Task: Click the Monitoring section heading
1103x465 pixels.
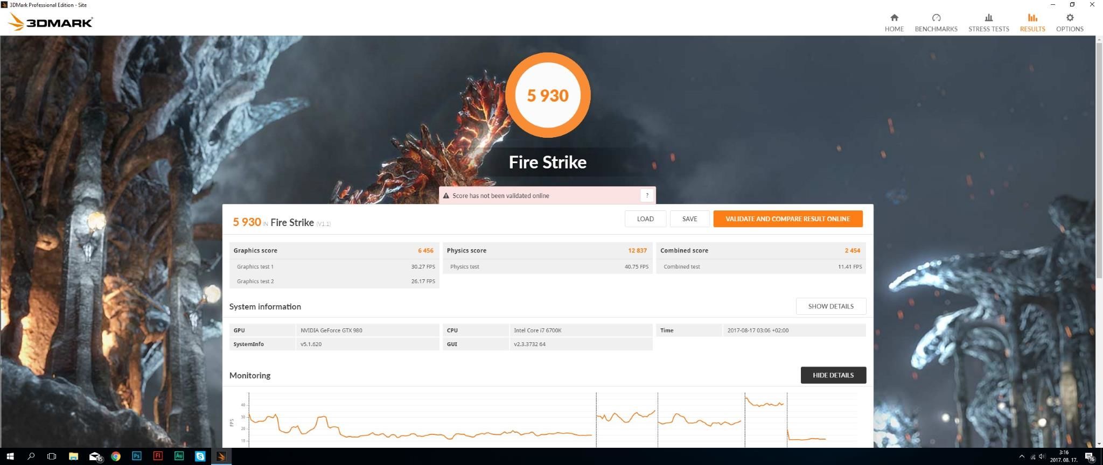Action: tap(250, 375)
